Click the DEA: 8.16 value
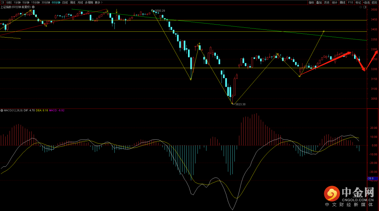379x211 pixels. pyautogui.click(x=42, y=111)
